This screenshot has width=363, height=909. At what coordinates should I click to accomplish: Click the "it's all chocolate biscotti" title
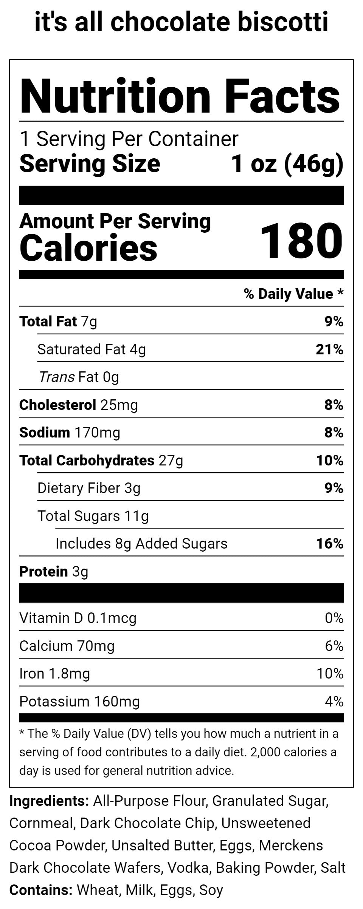point(181,22)
